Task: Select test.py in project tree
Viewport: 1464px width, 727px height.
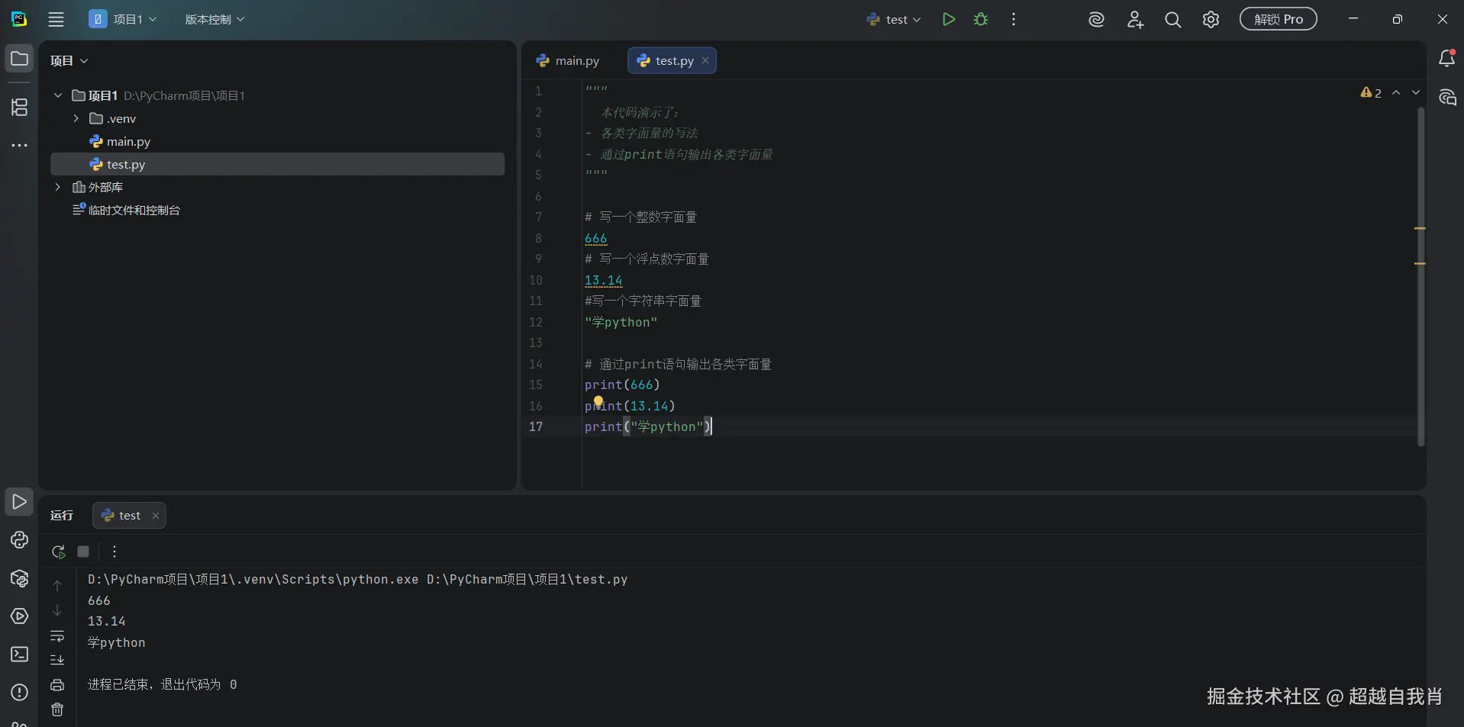Action: [x=277, y=164]
